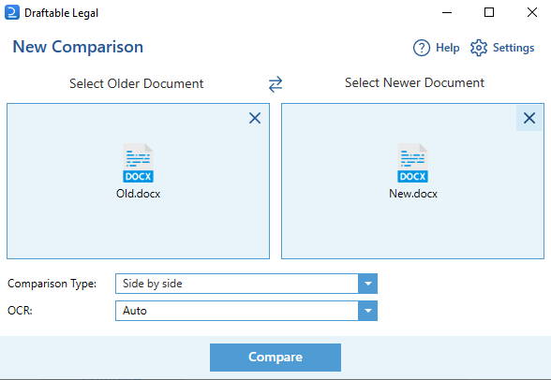551x380 pixels.
Task: Click the New.docx DOCX file icon
Action: coord(412,163)
